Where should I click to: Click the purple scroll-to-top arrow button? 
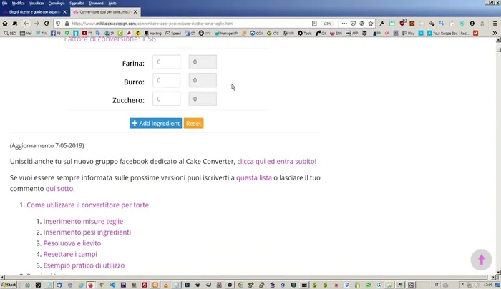(x=481, y=259)
